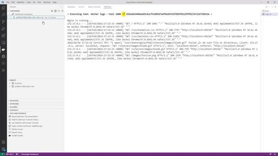Screen dimensions: 278x156
Task: Switch to the Output panel tab
Action: [81, 7]
